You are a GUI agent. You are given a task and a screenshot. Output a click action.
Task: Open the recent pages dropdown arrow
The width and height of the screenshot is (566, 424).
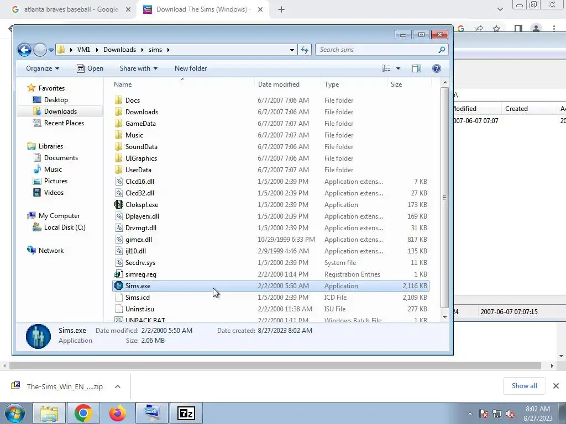click(51, 50)
